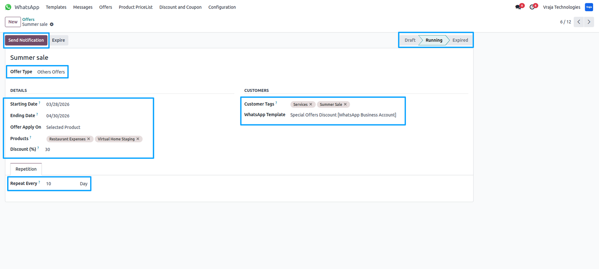The image size is (599, 269).
Task: Remove the Services customer tag
Action: pos(311,105)
